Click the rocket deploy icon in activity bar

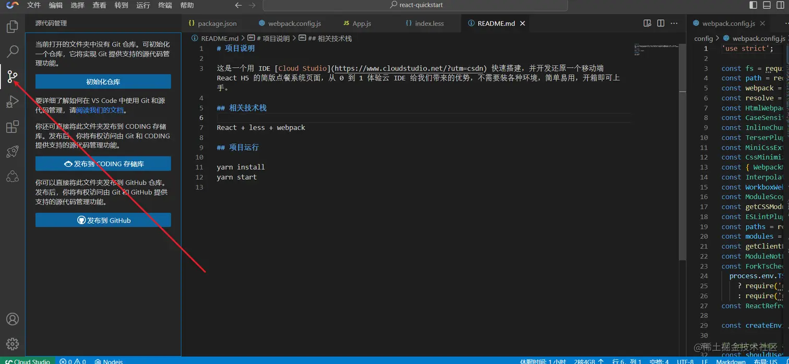coord(13,152)
